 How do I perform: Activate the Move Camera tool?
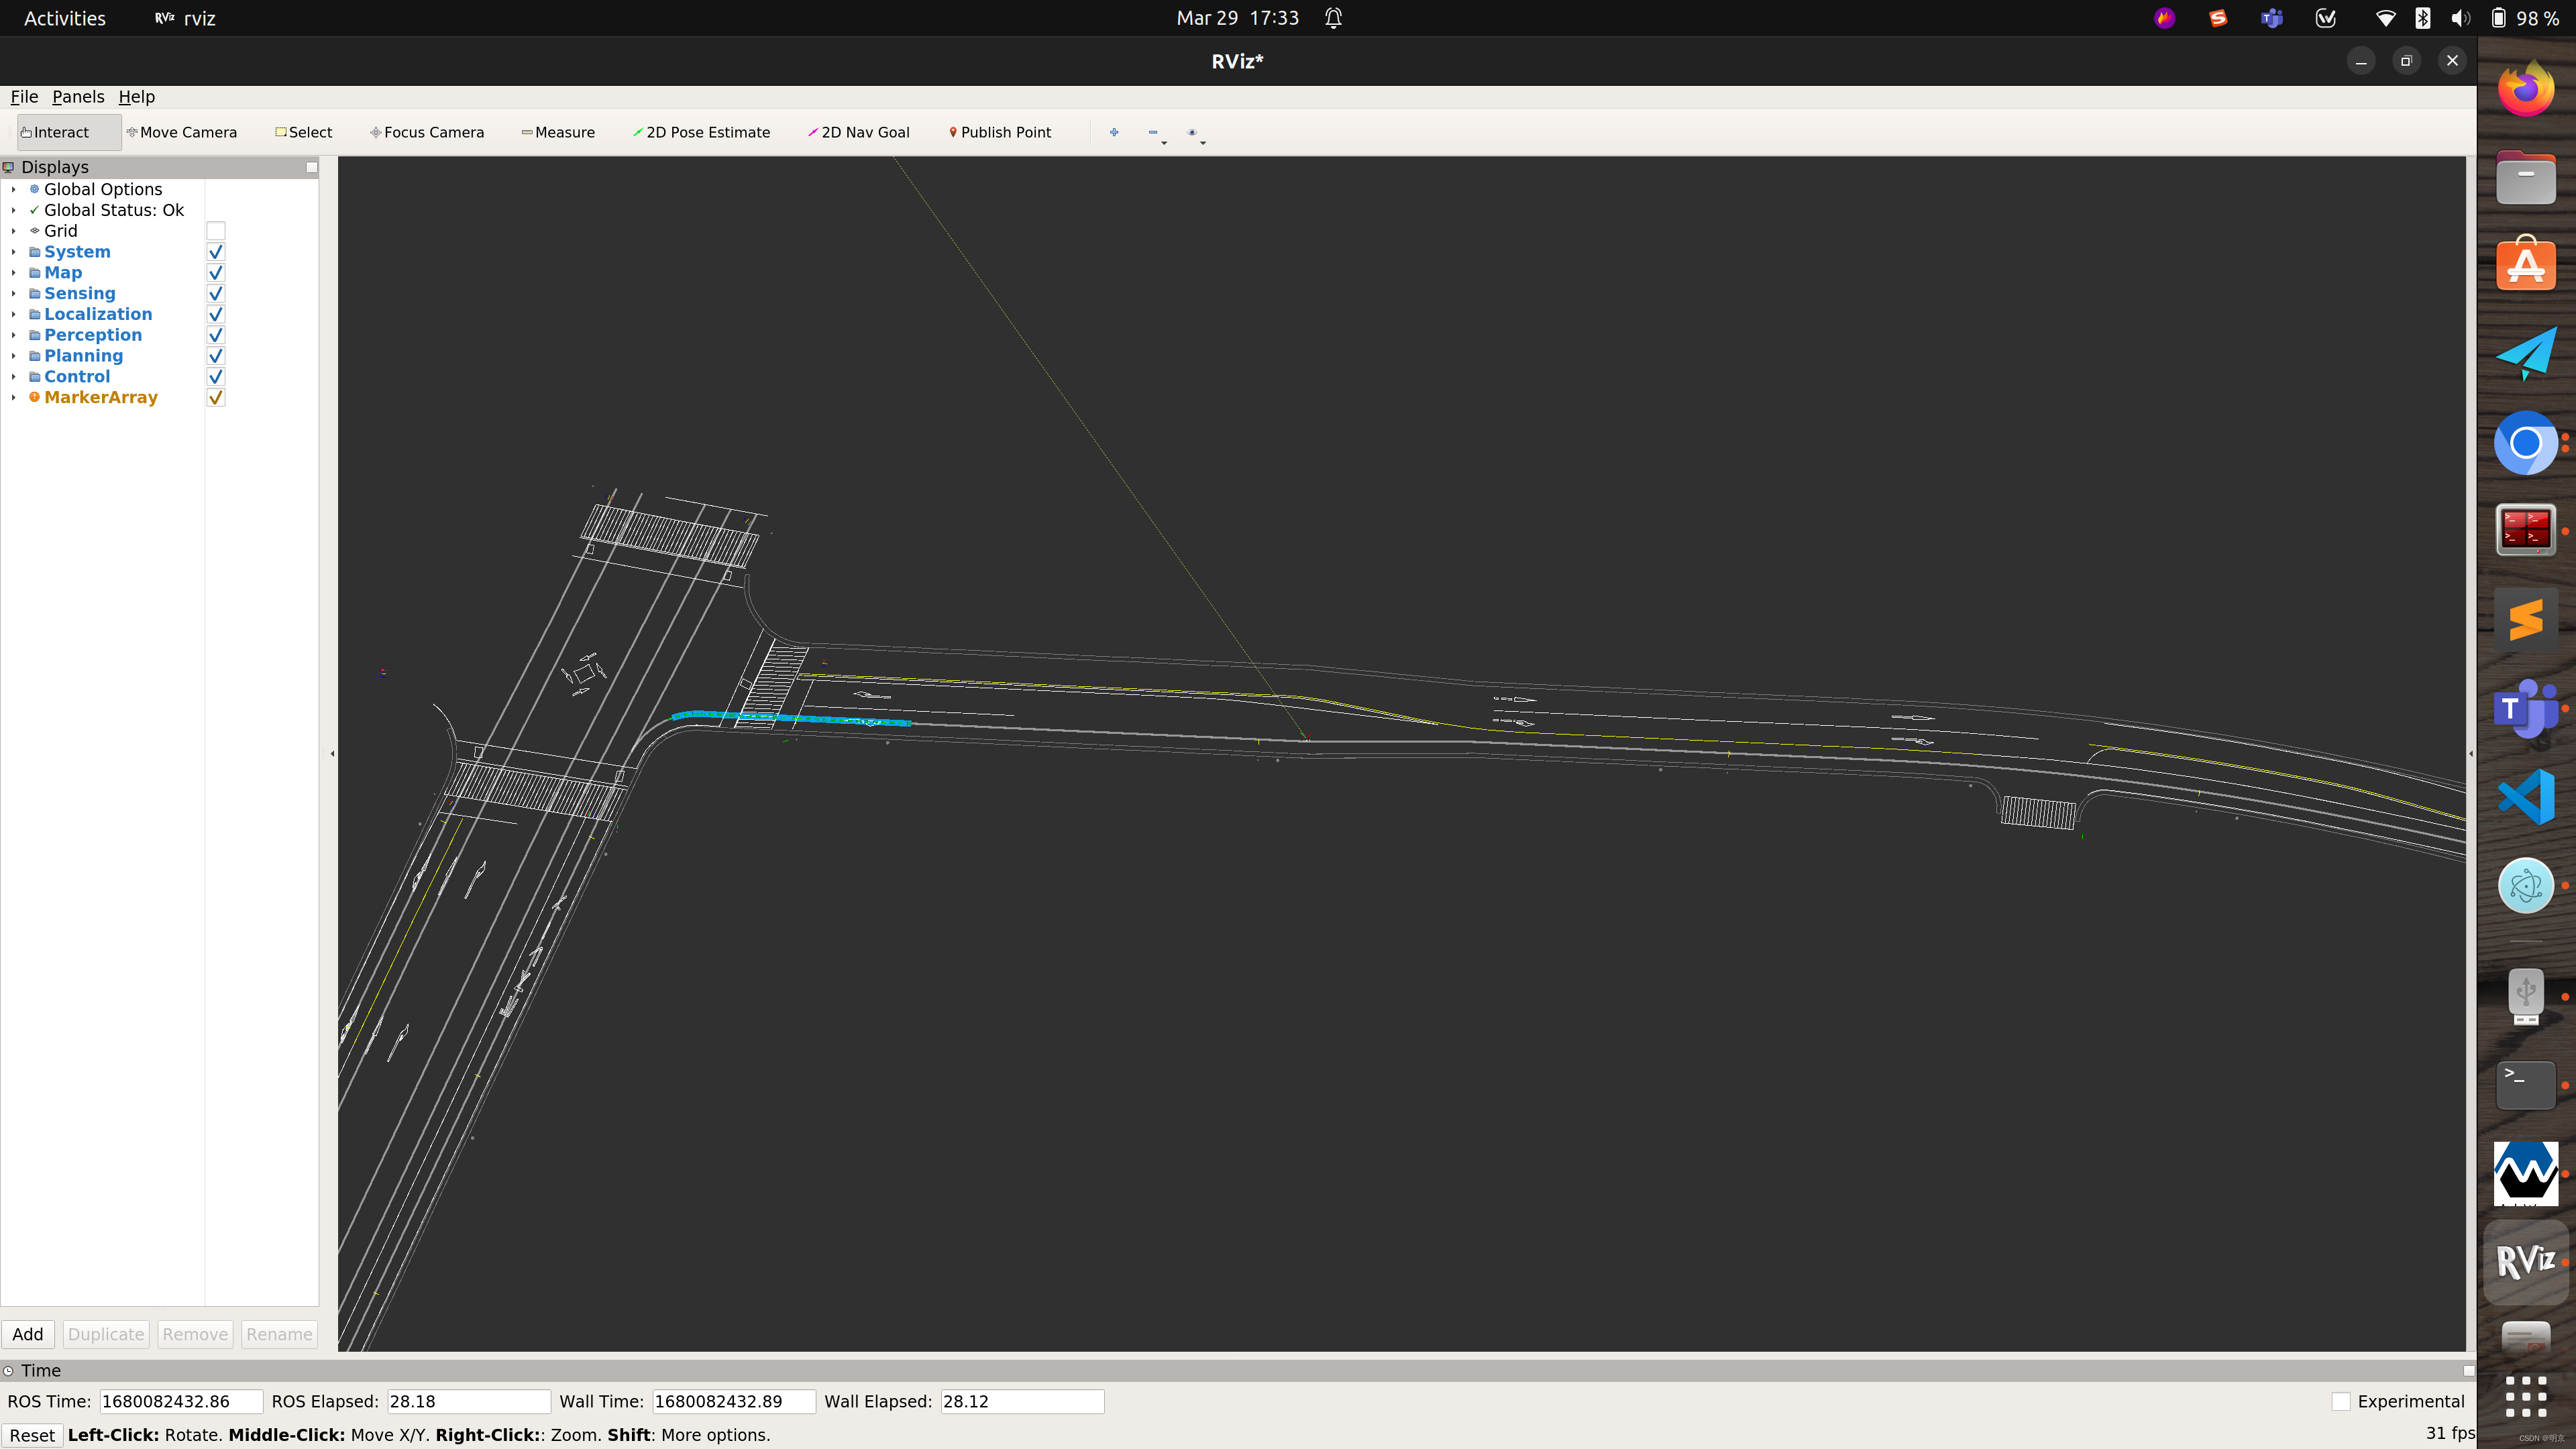[x=182, y=132]
